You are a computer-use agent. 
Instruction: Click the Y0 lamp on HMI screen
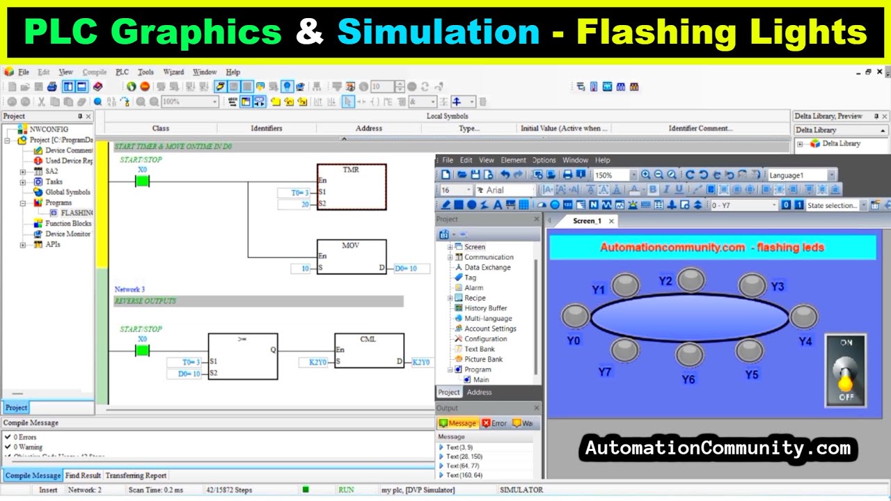(x=575, y=317)
